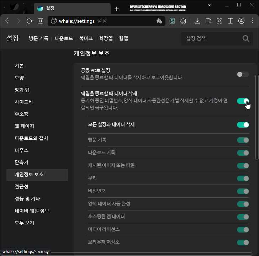The width and height of the screenshot is (259, 256).
Task: Open the green S extension icon
Action: tap(172, 21)
